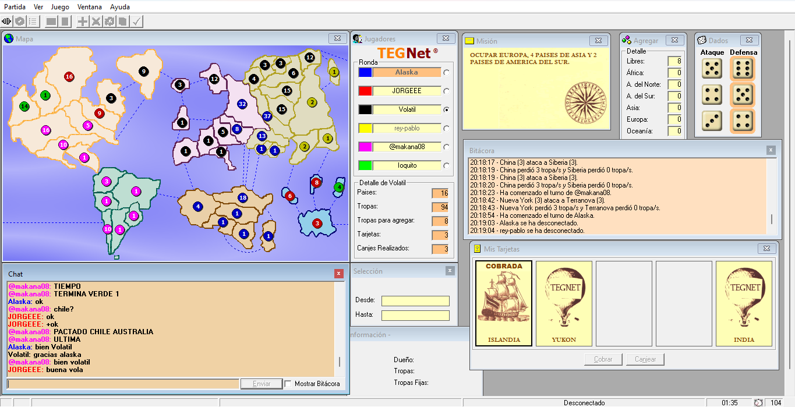The width and height of the screenshot is (795, 407).
Task: Click the disconnect toolbar icon
Action: 20,22
